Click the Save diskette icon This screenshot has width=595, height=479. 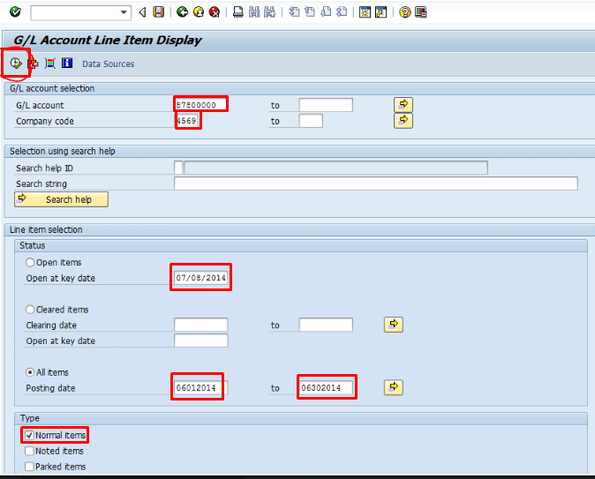[x=158, y=12]
